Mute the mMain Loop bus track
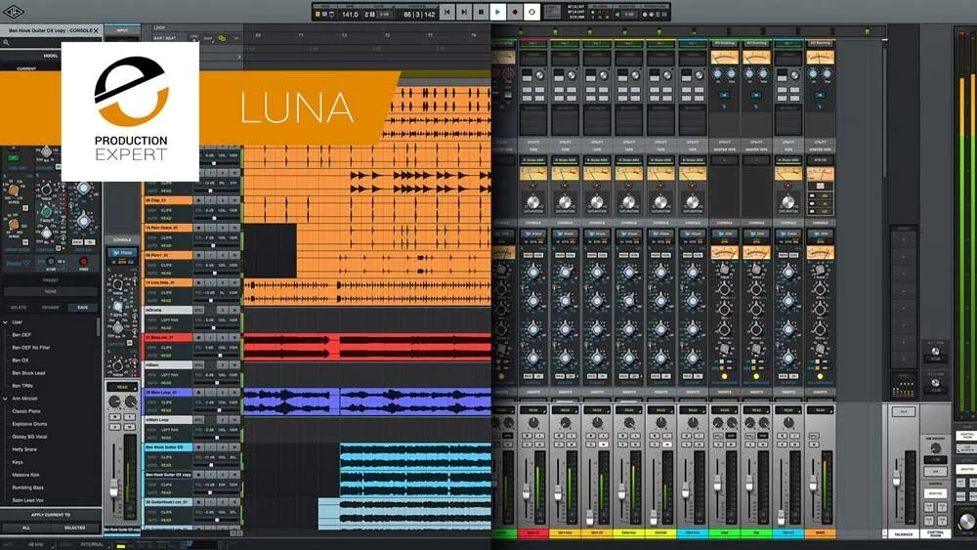This screenshot has width=977, height=550. pos(234,420)
